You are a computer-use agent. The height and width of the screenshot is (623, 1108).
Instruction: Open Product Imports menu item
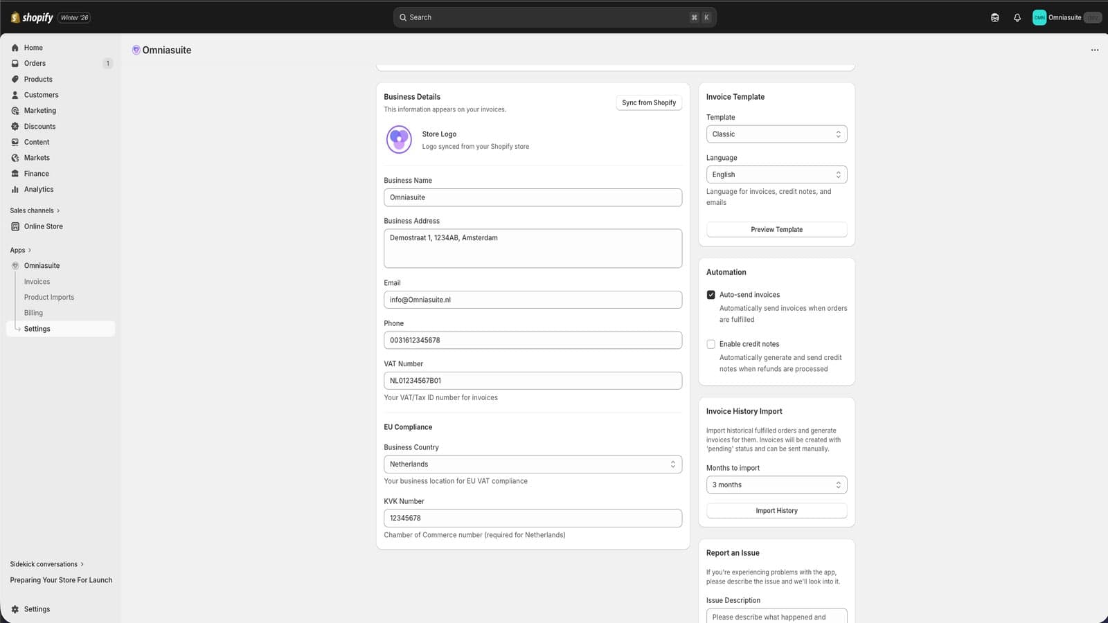click(x=49, y=298)
